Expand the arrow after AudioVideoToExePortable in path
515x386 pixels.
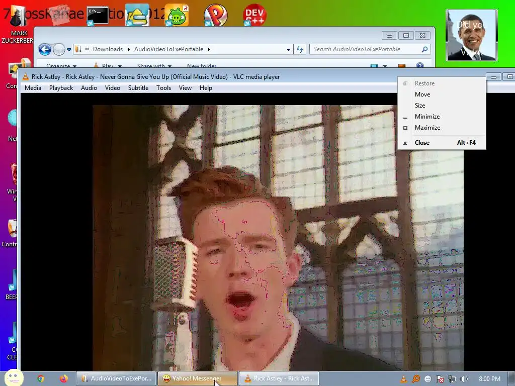pyautogui.click(x=209, y=50)
